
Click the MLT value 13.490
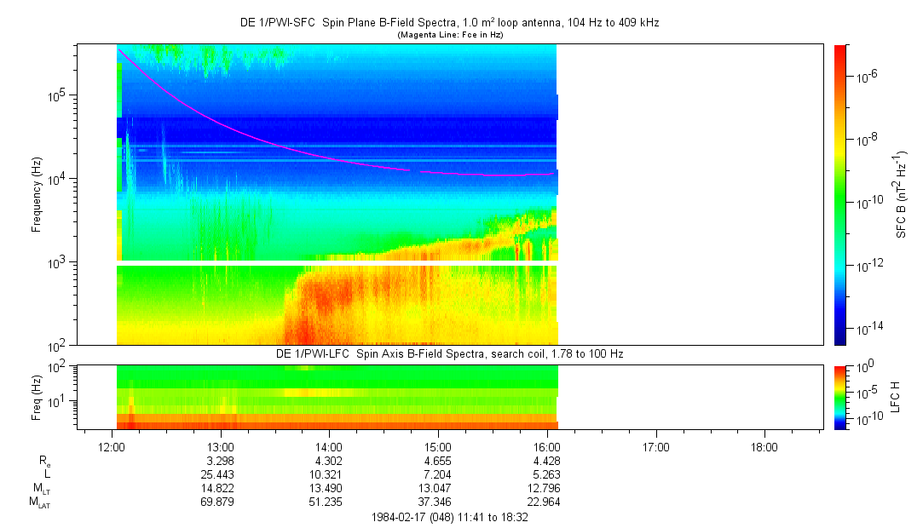[x=326, y=488]
